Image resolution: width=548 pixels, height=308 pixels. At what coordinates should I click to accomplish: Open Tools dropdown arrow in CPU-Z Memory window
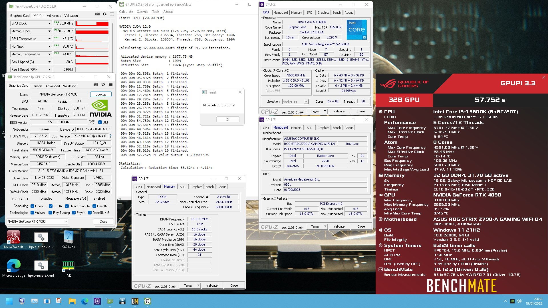[x=198, y=285]
